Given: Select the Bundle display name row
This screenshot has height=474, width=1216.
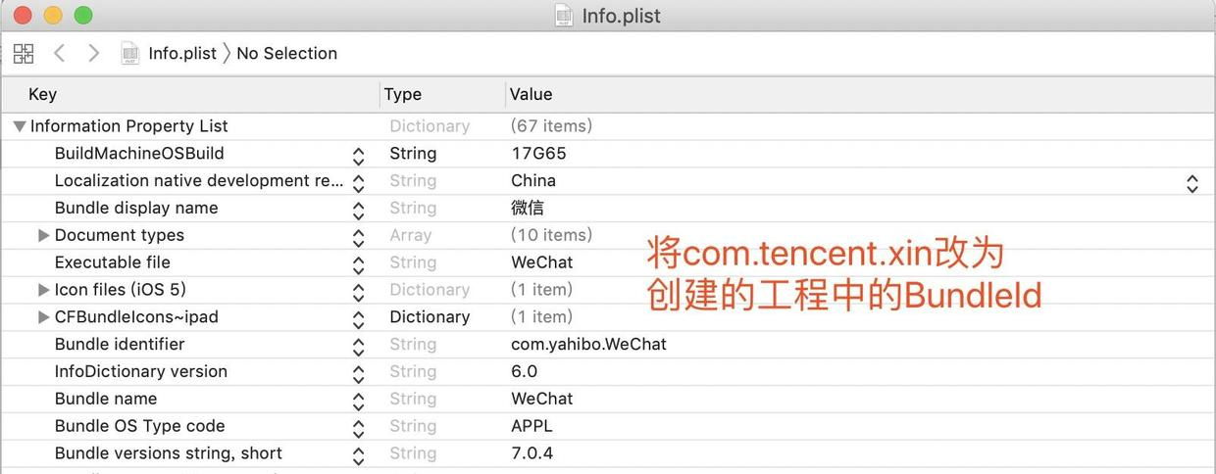Looking at the screenshot, I should pyautogui.click(x=608, y=208).
